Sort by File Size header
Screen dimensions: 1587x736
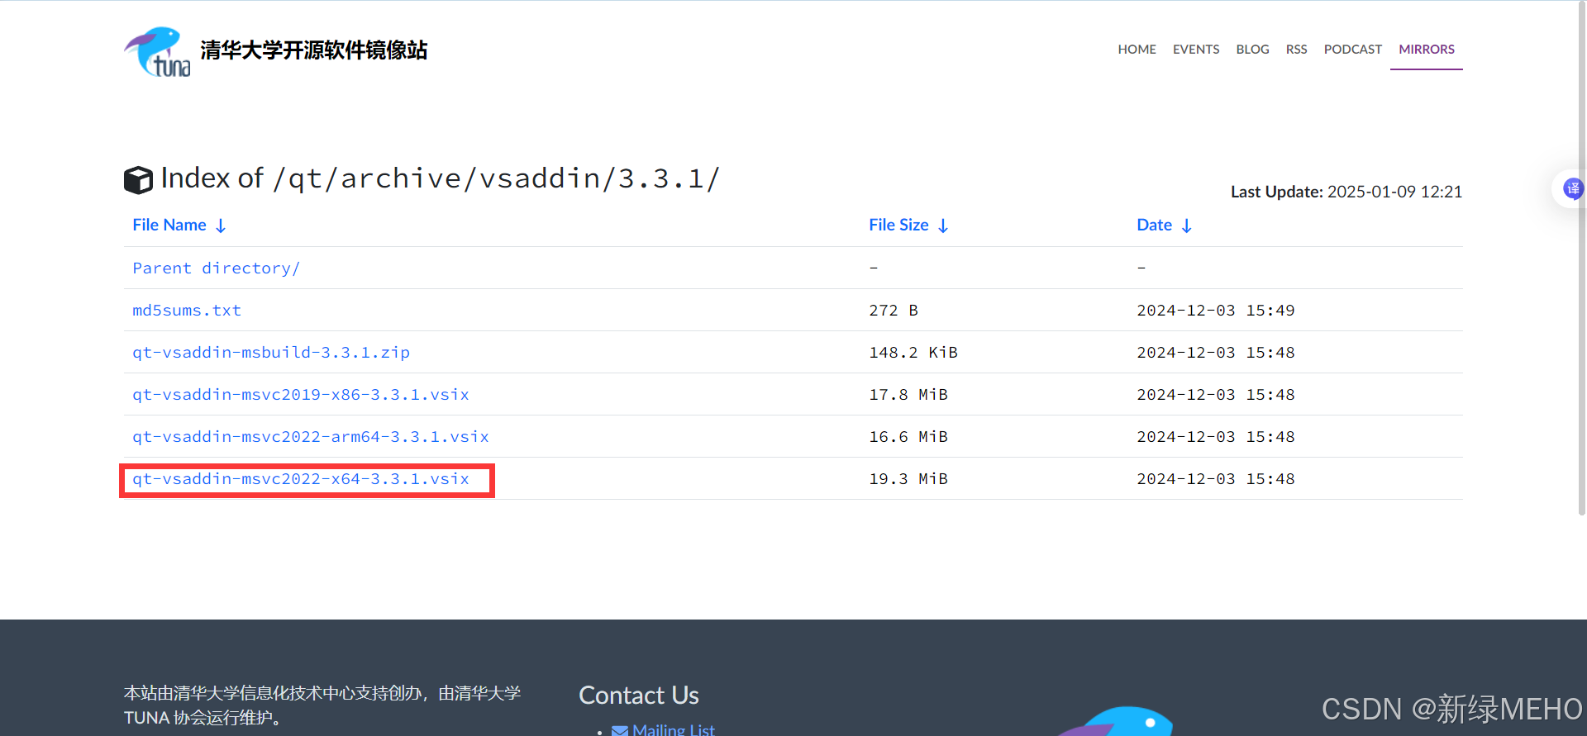(898, 225)
